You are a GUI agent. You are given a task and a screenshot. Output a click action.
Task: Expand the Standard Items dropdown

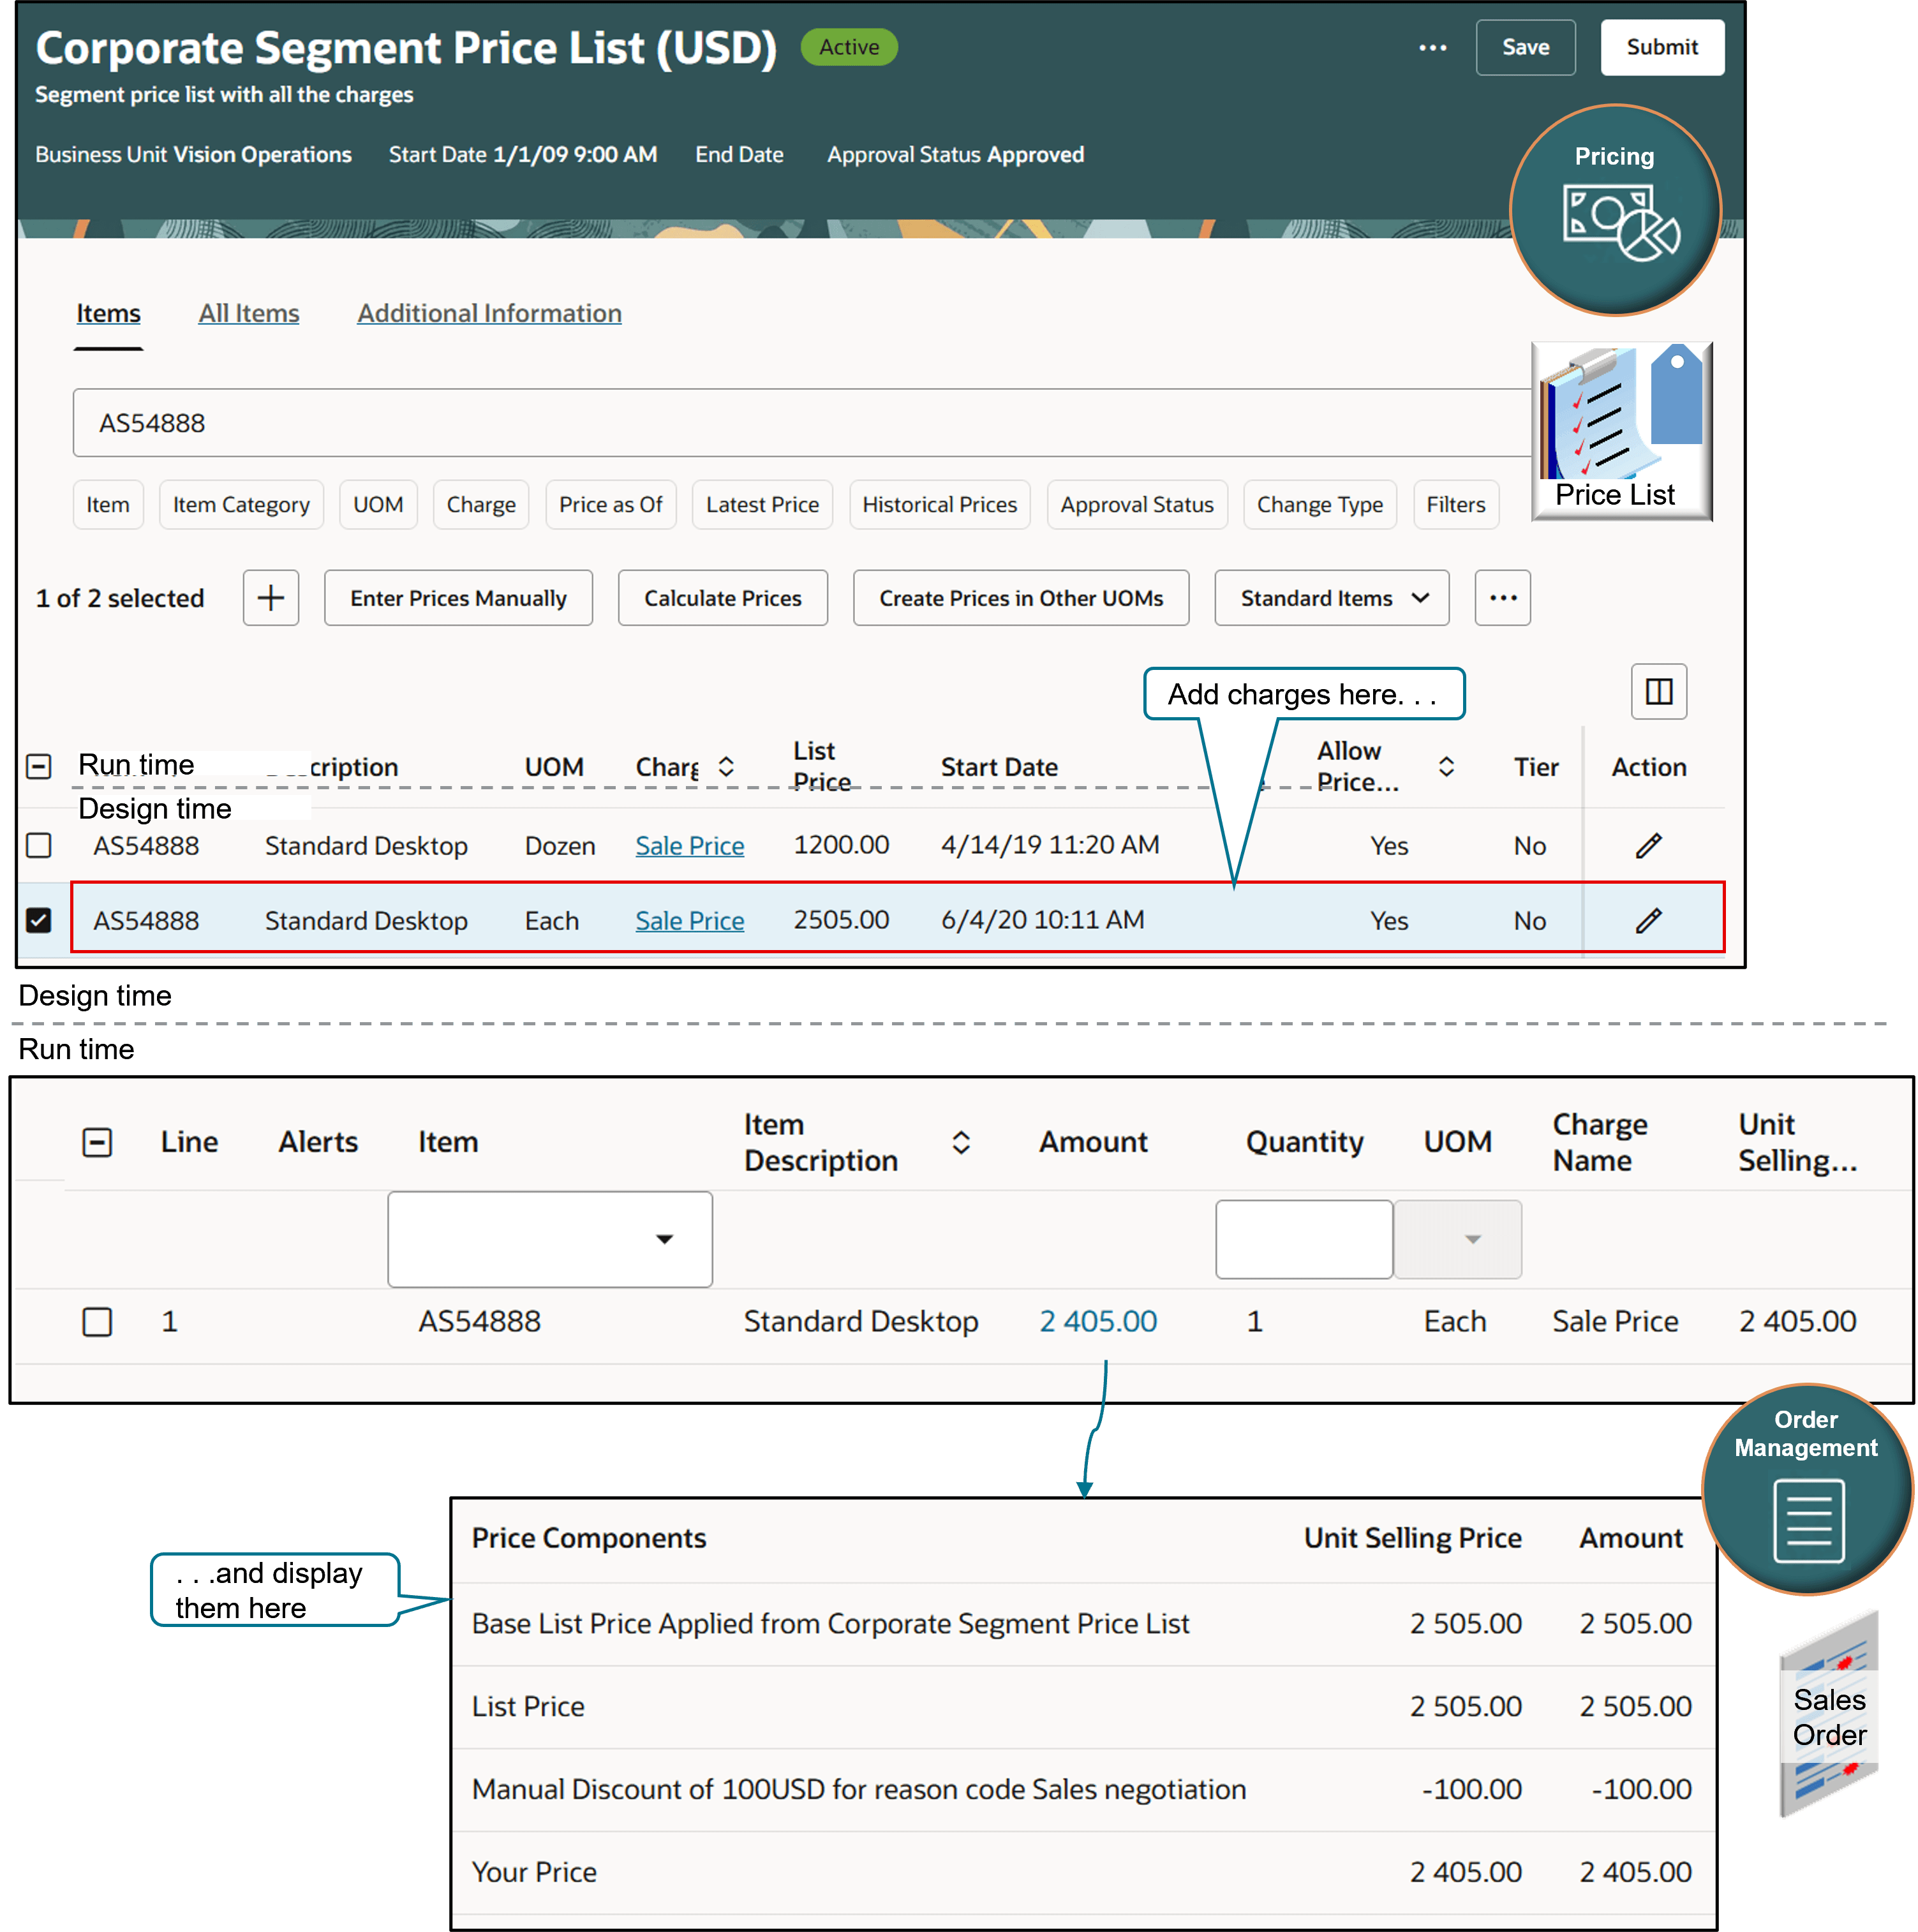(x=1331, y=598)
